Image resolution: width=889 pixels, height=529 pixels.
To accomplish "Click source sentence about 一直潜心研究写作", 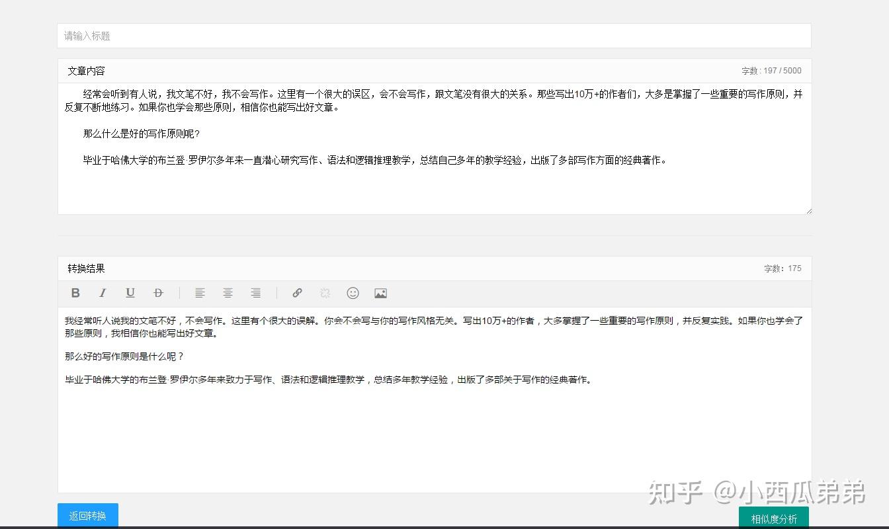I will point(375,160).
